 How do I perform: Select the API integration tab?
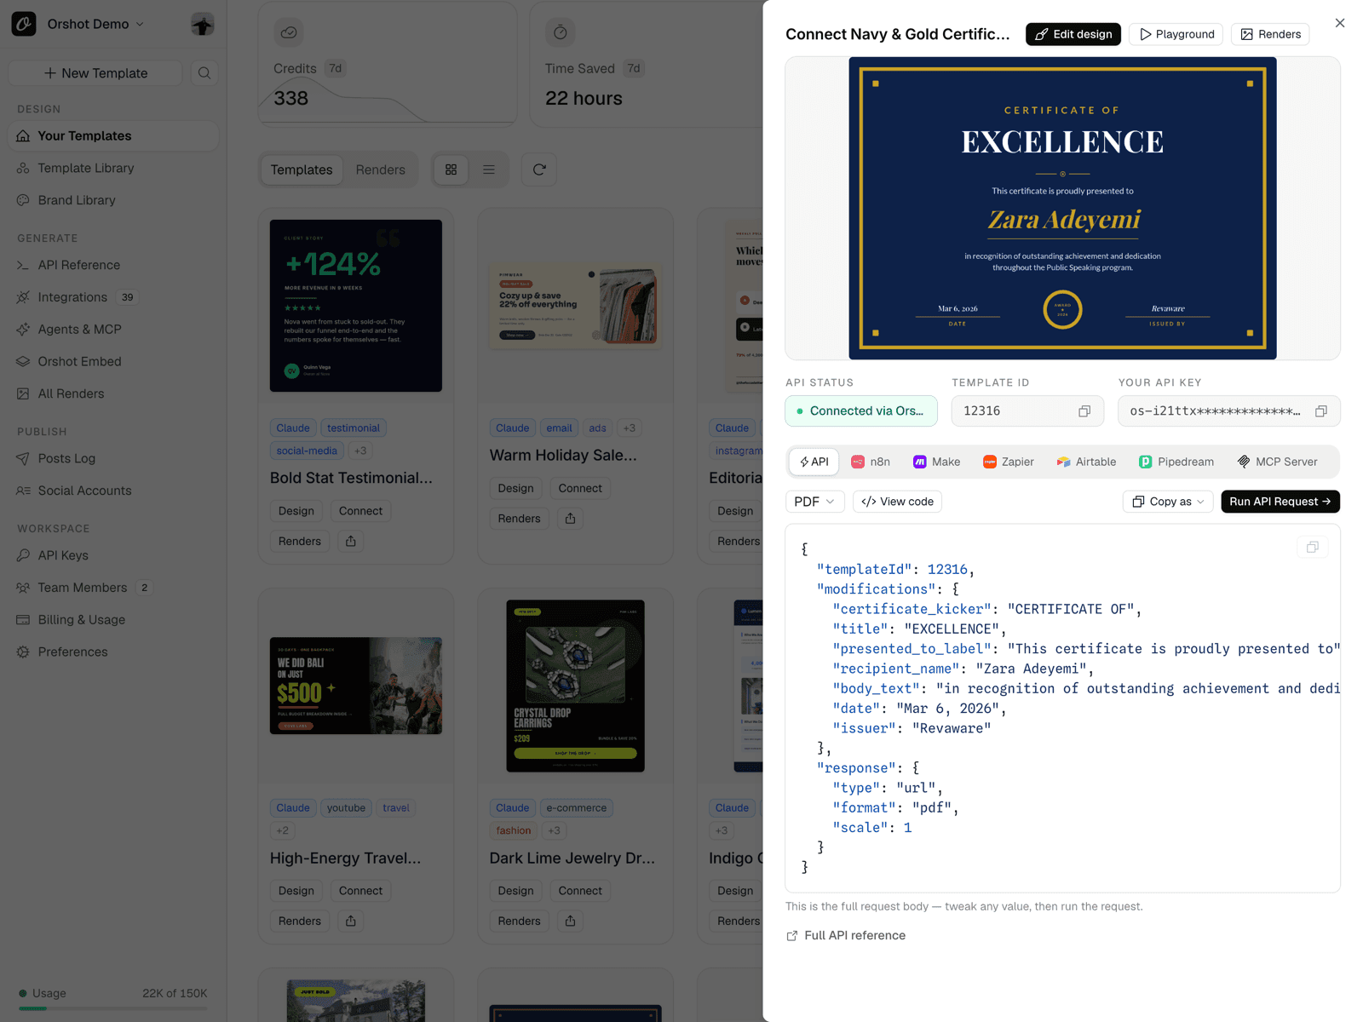click(814, 462)
